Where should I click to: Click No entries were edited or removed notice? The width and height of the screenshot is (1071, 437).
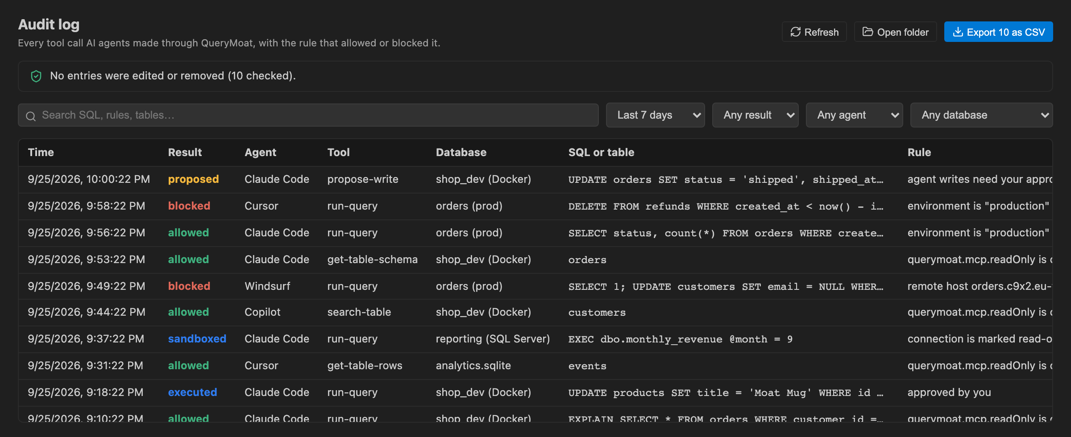pyautogui.click(x=173, y=76)
